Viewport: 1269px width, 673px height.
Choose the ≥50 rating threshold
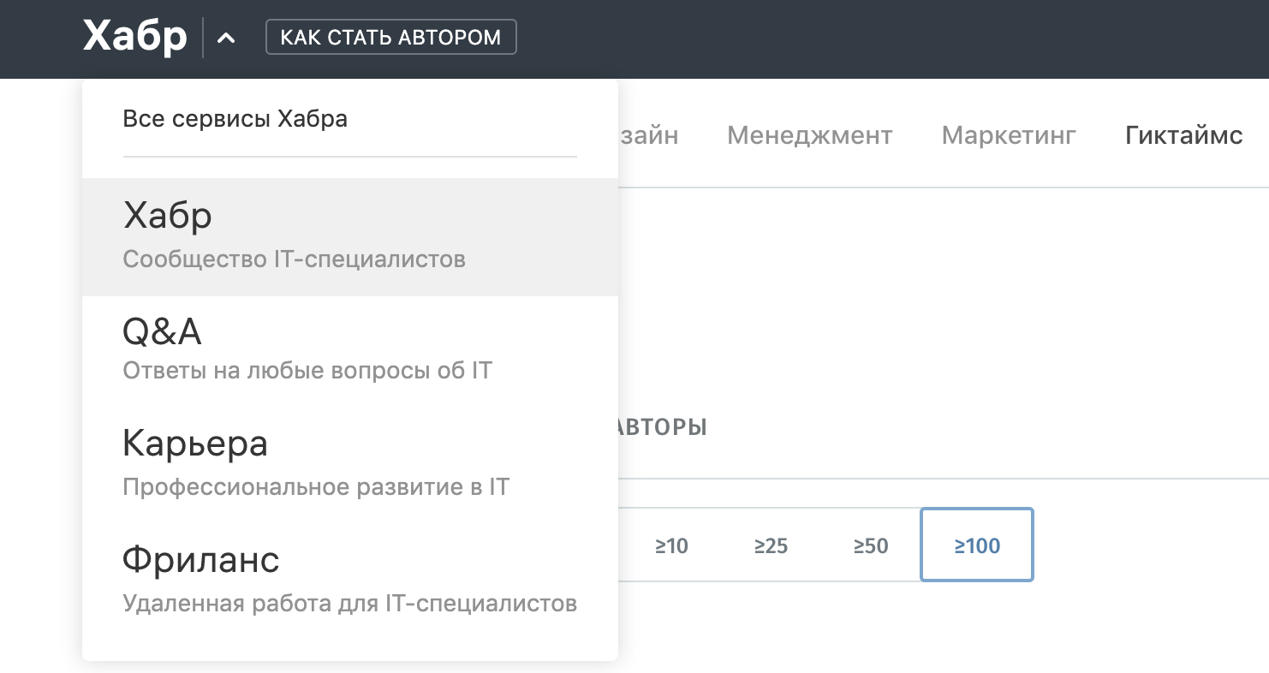pos(871,545)
